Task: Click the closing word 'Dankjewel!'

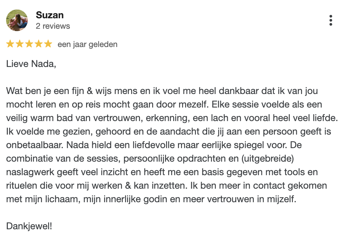Action: (29, 226)
